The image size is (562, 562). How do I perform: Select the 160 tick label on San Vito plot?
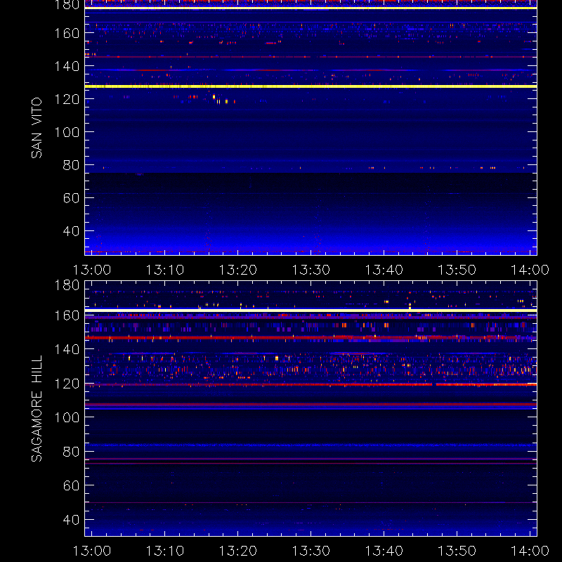click(67, 33)
